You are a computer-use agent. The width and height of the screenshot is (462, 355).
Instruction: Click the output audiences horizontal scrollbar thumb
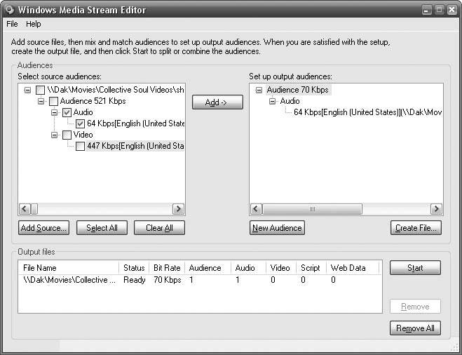(x=312, y=209)
